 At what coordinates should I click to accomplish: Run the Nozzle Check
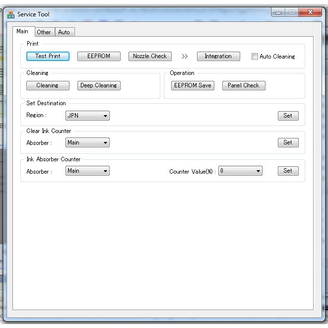150,57
